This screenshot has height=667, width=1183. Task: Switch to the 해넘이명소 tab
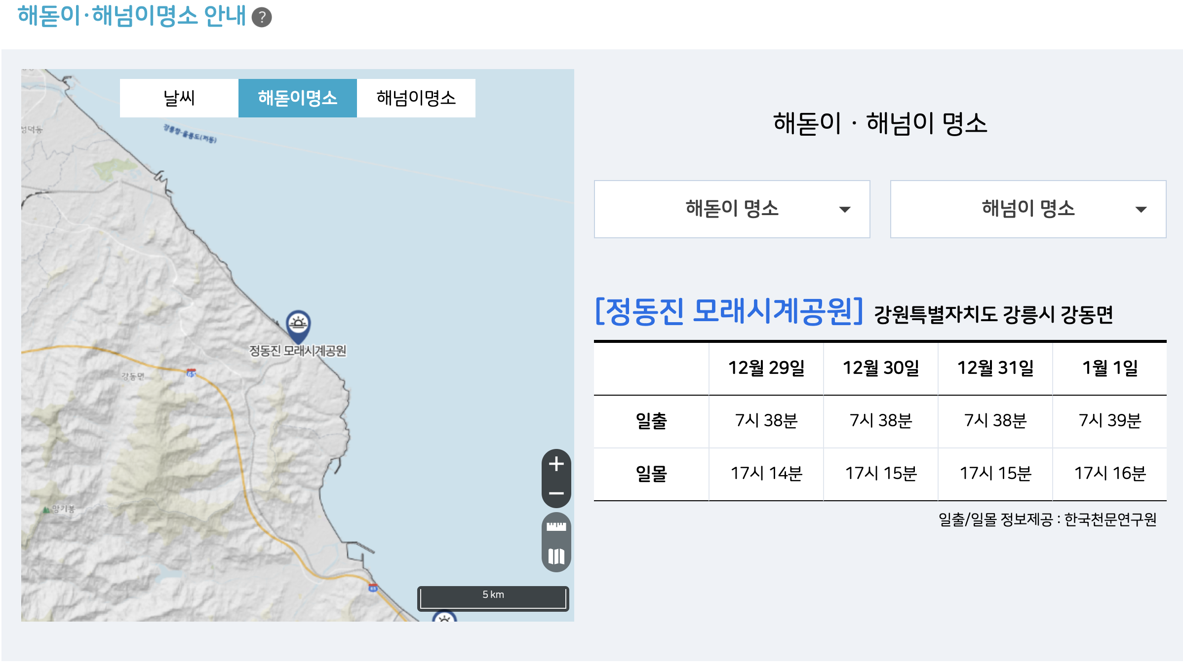pyautogui.click(x=416, y=98)
